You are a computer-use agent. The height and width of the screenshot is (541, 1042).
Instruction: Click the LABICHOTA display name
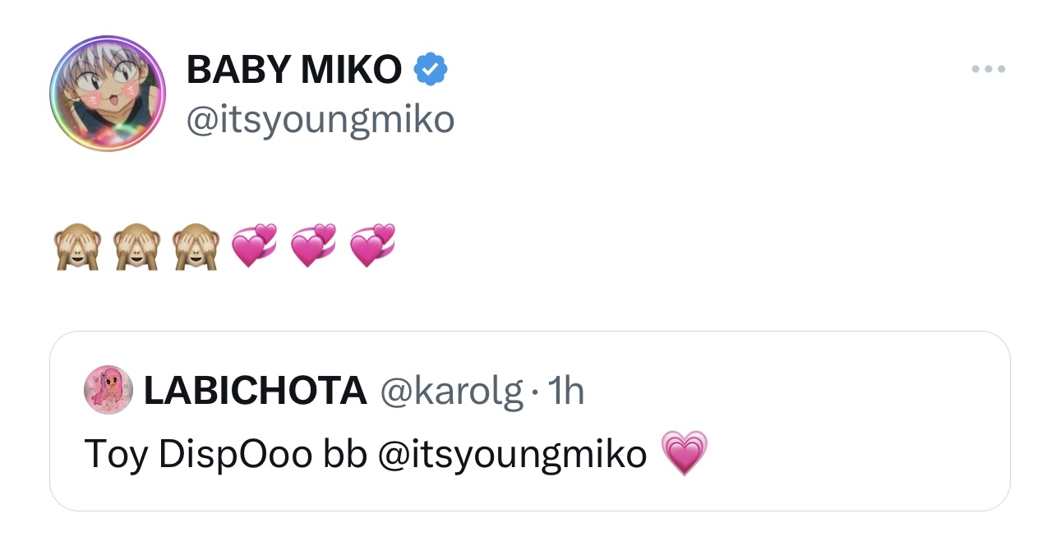point(255,391)
